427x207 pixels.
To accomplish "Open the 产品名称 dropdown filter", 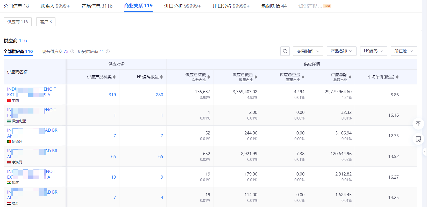I will tap(342, 51).
